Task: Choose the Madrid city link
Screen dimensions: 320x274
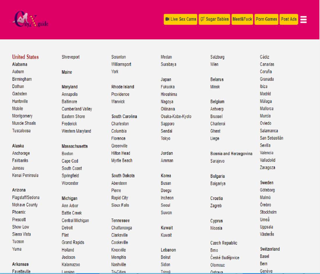Action: (x=265, y=94)
